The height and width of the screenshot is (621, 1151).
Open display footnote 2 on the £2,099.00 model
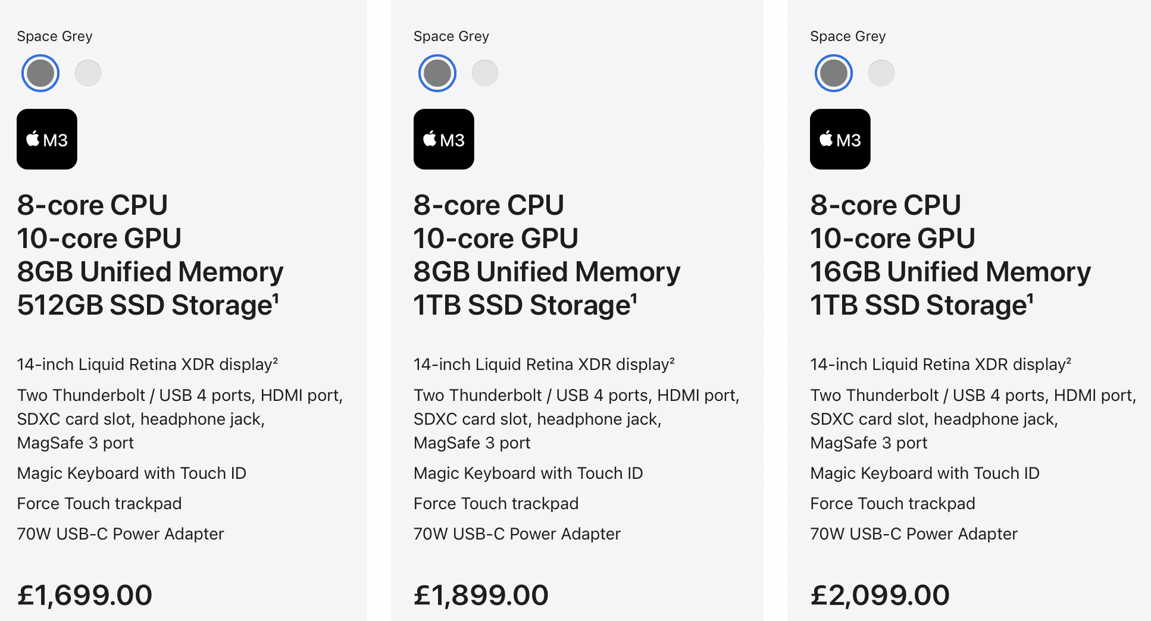tap(1069, 360)
